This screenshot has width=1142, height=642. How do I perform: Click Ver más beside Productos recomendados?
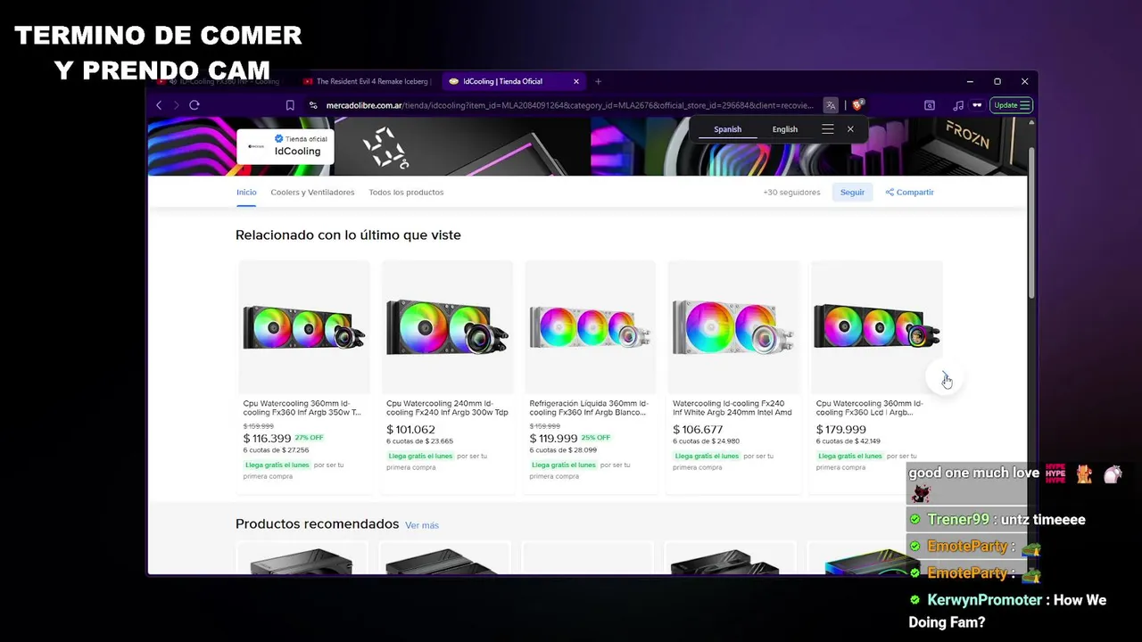422,525
